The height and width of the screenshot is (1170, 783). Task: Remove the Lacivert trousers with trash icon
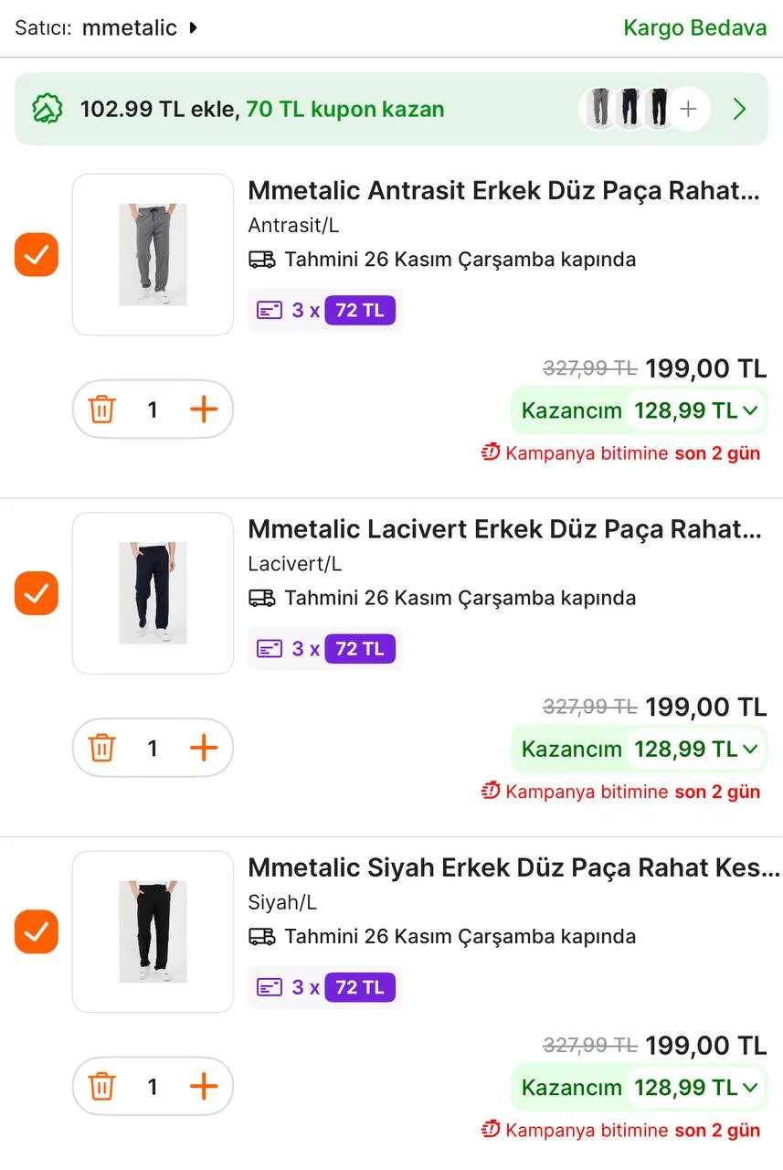tap(101, 749)
